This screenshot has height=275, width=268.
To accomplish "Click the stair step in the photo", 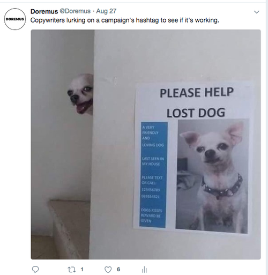I will (x=69, y=229).
